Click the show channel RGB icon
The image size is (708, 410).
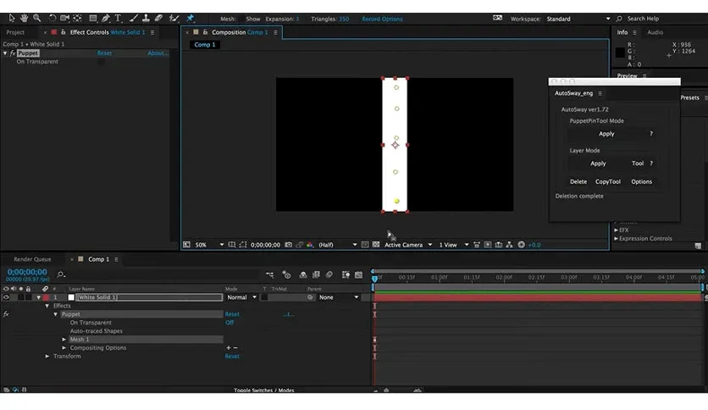[310, 245]
